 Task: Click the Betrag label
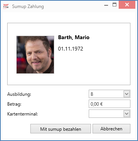[14, 104]
